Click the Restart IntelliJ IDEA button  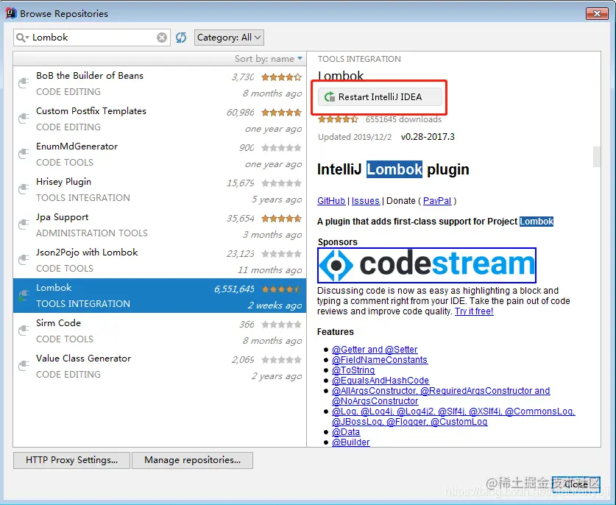[380, 97]
